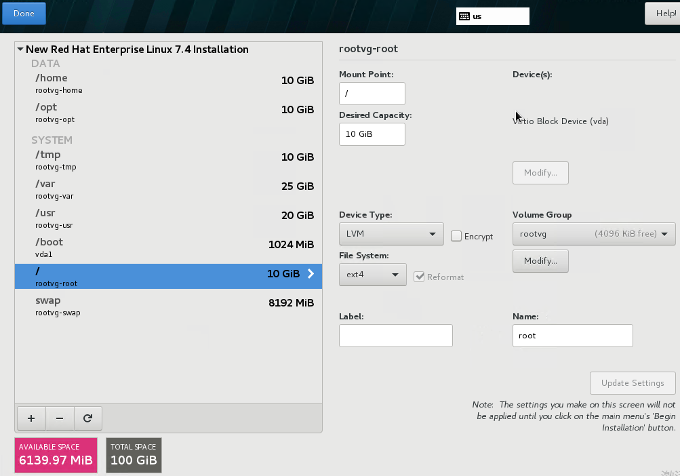Click the AVAILABLE SPACE 6139.97 MiB indicator

(56, 455)
